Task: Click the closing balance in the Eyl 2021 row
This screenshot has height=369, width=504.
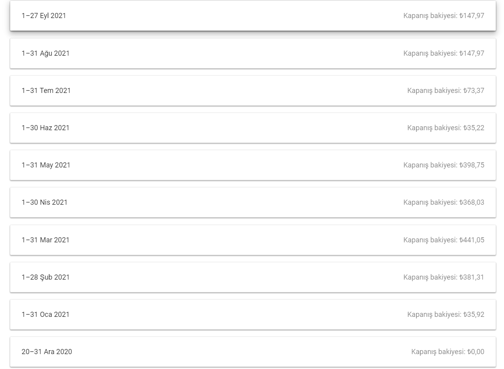Action: click(444, 16)
